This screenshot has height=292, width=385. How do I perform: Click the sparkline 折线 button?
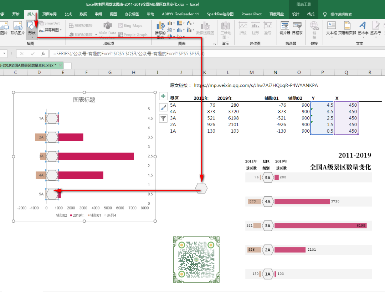pos(243,28)
